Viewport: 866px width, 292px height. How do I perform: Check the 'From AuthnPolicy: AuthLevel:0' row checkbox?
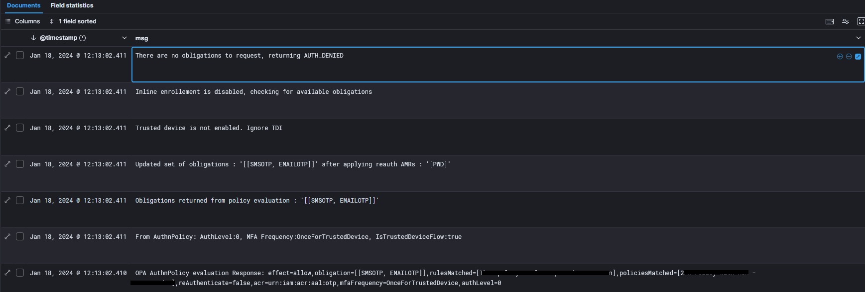[20, 236]
